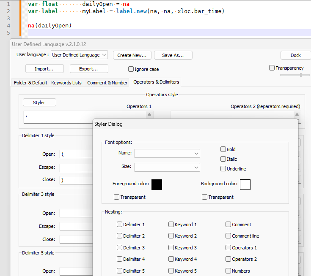Viewport: 311px width, 276px height.
Task: Switch to Keywords Lists tab
Action: click(66, 83)
